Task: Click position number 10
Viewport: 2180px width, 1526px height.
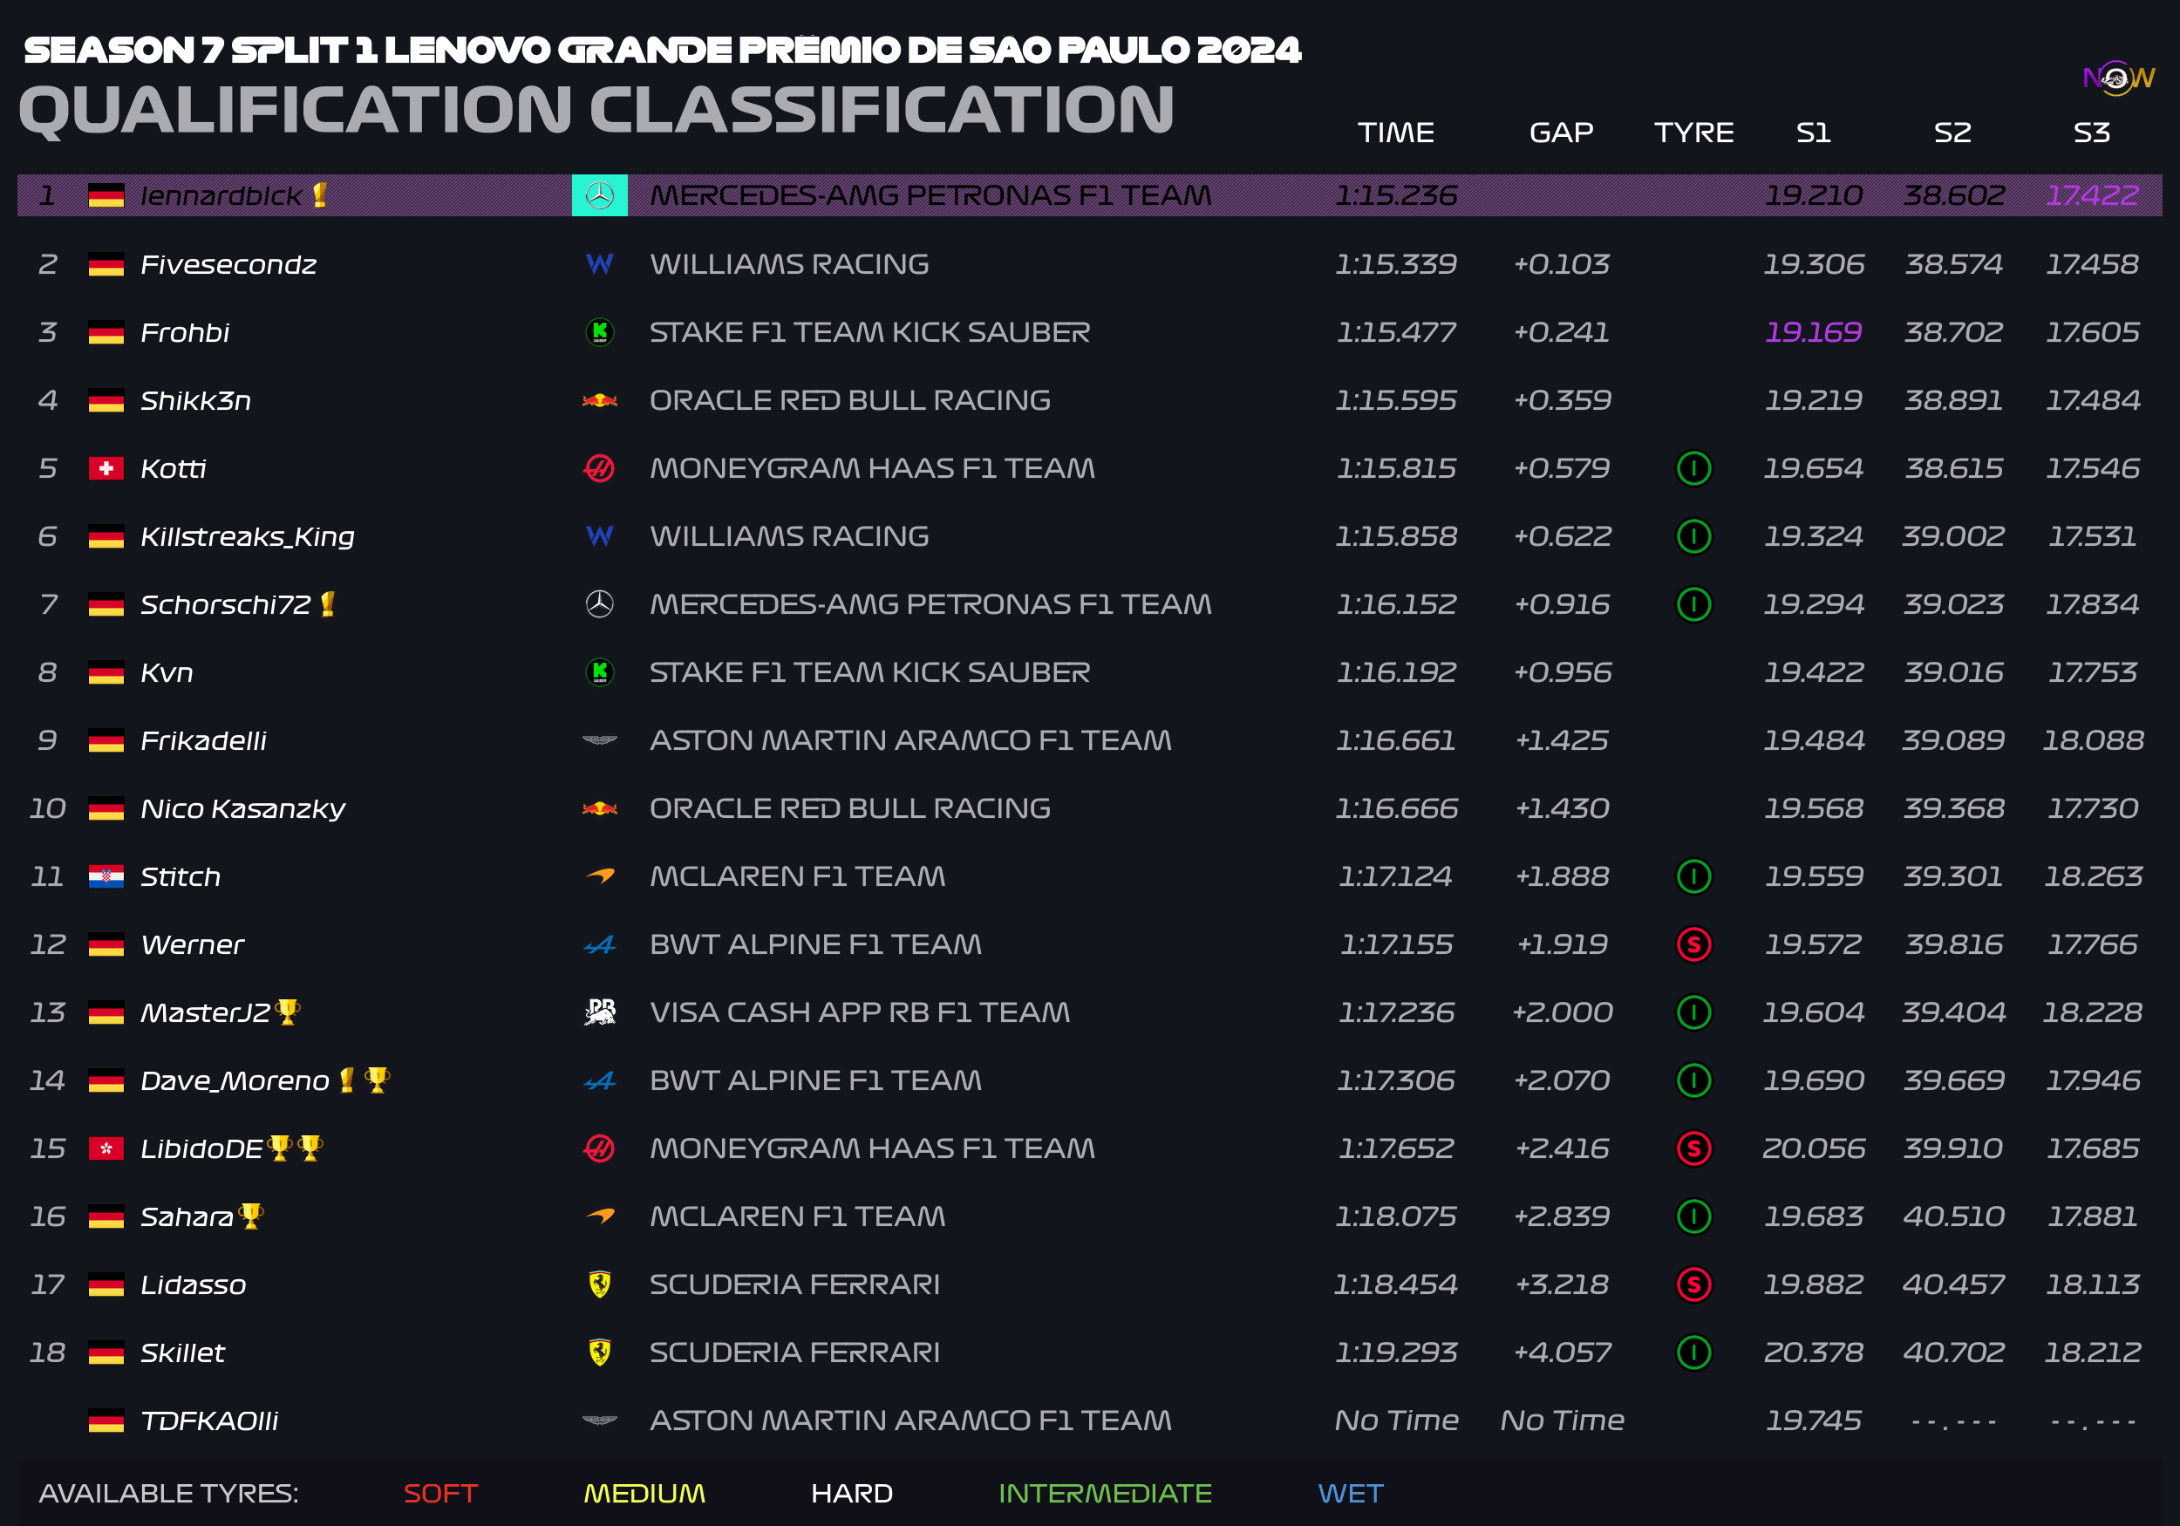Action: [x=47, y=809]
